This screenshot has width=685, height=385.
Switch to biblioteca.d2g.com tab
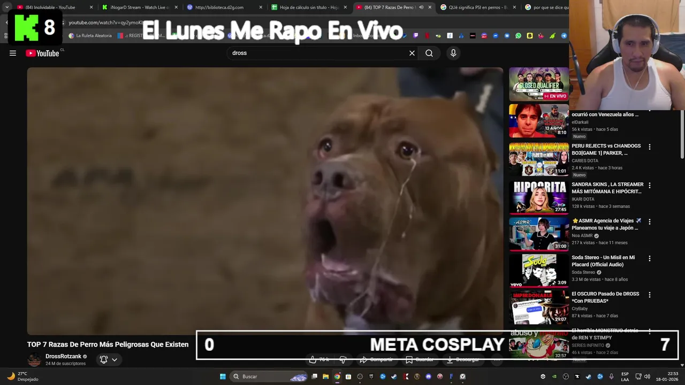pyautogui.click(x=224, y=7)
